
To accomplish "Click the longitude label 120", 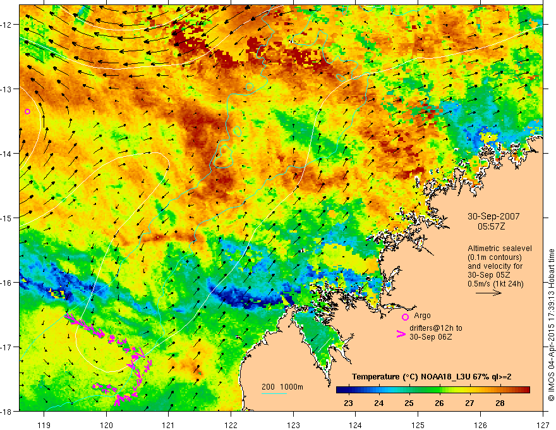I will coord(106,425).
